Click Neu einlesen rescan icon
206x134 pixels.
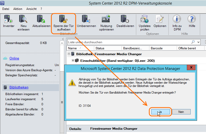pyautogui.click(x=24, y=19)
